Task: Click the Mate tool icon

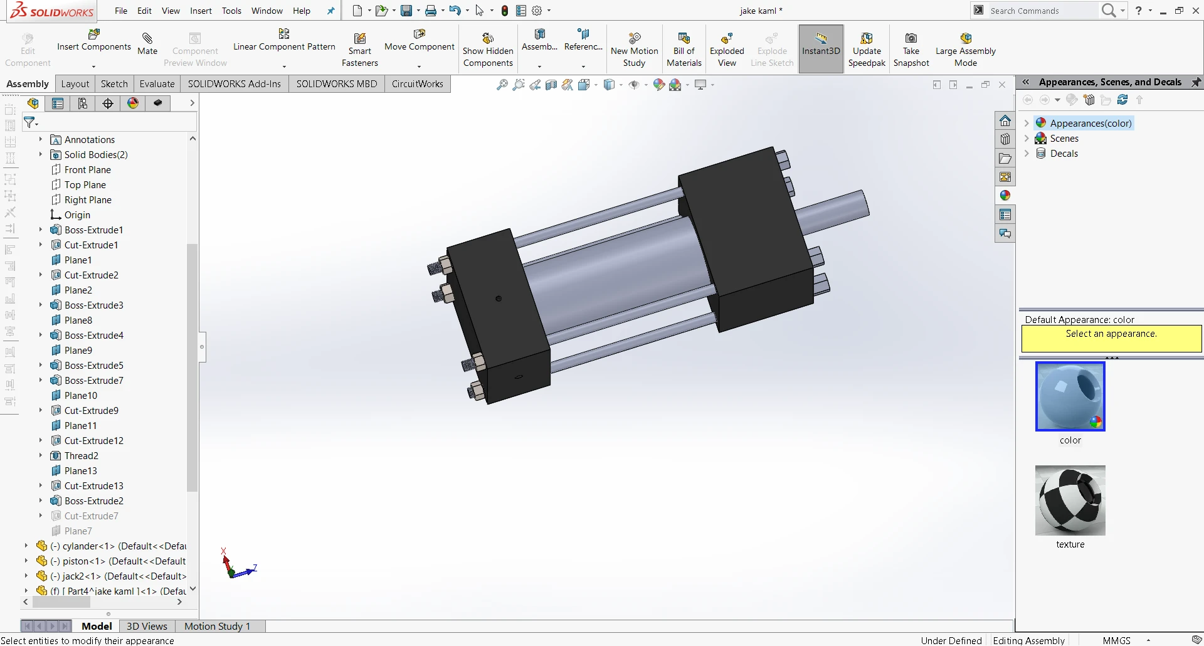Action: (x=147, y=39)
